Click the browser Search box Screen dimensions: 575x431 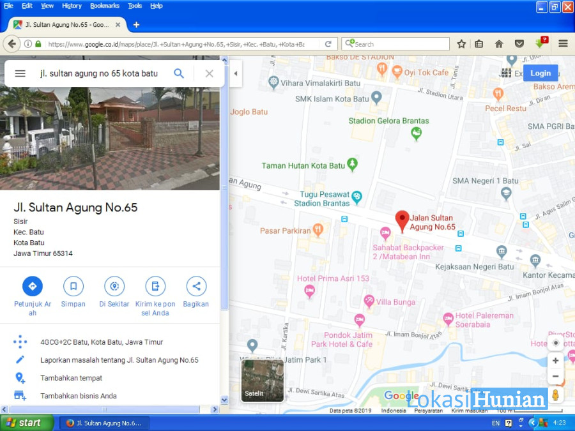395,44
